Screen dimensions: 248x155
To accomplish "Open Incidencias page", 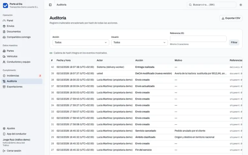I will [22, 76].
